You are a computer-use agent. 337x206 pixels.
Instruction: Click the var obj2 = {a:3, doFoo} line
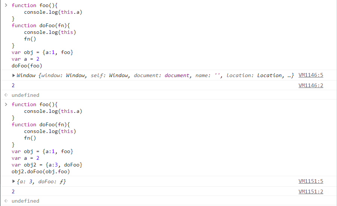click(47, 165)
